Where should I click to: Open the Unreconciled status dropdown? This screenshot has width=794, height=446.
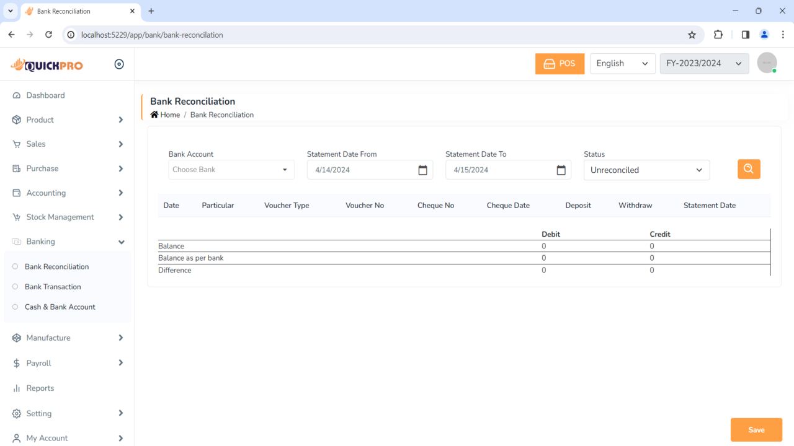point(646,170)
